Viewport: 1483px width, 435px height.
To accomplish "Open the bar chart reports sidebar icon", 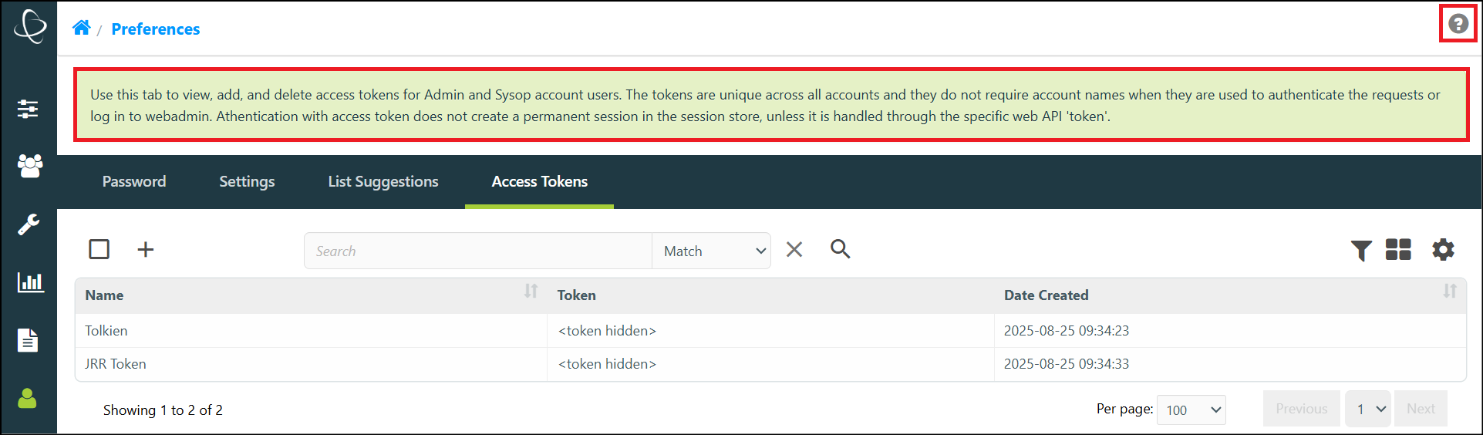I will (30, 282).
